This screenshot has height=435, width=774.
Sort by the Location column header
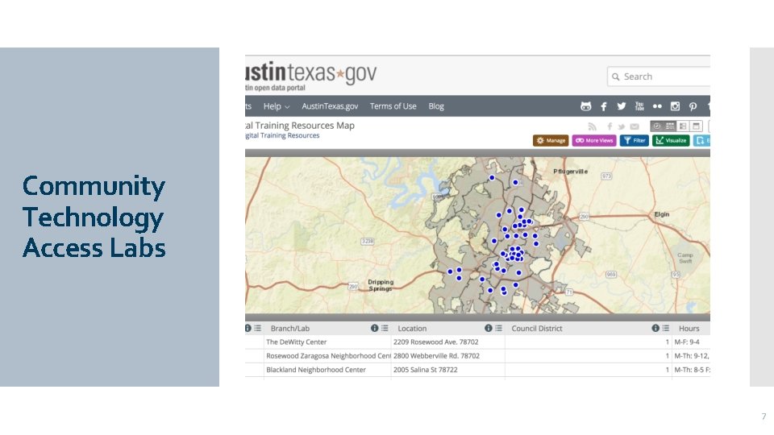click(x=412, y=329)
